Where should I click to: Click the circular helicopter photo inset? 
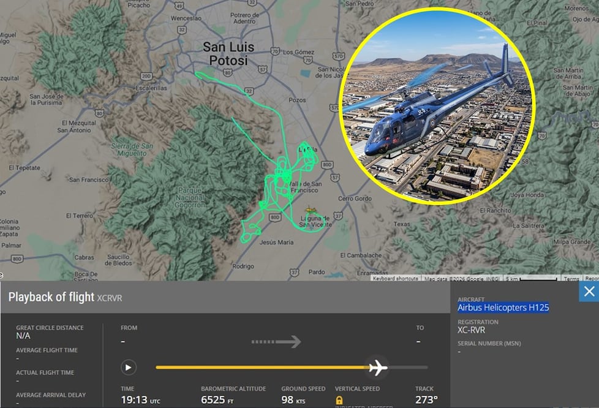[436, 106]
